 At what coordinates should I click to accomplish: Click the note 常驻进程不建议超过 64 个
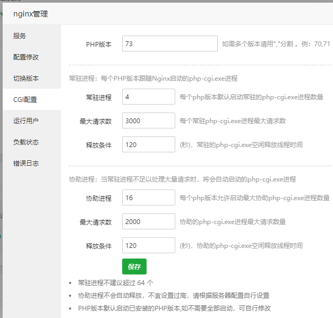(x=116, y=283)
